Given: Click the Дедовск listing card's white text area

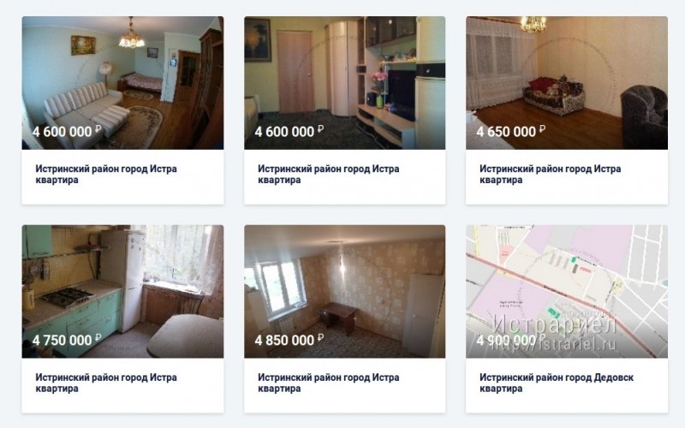Looking at the screenshot, I should point(567,385).
